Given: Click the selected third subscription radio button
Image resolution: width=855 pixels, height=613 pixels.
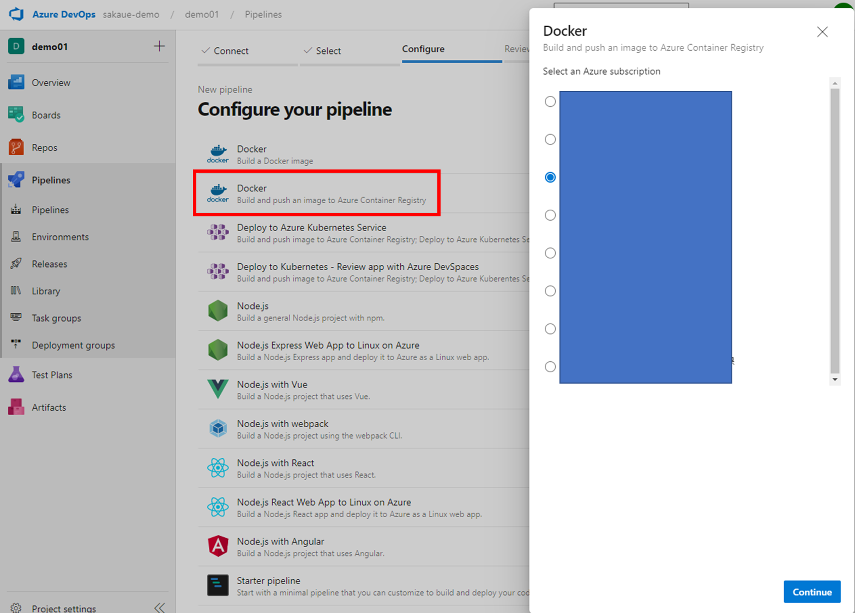Looking at the screenshot, I should pos(550,177).
